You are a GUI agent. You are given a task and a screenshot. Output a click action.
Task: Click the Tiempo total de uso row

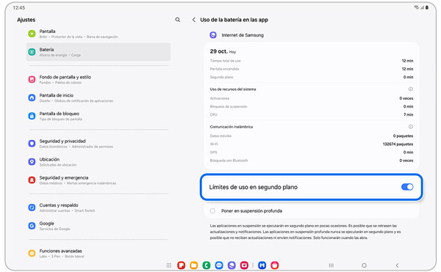[312, 61]
